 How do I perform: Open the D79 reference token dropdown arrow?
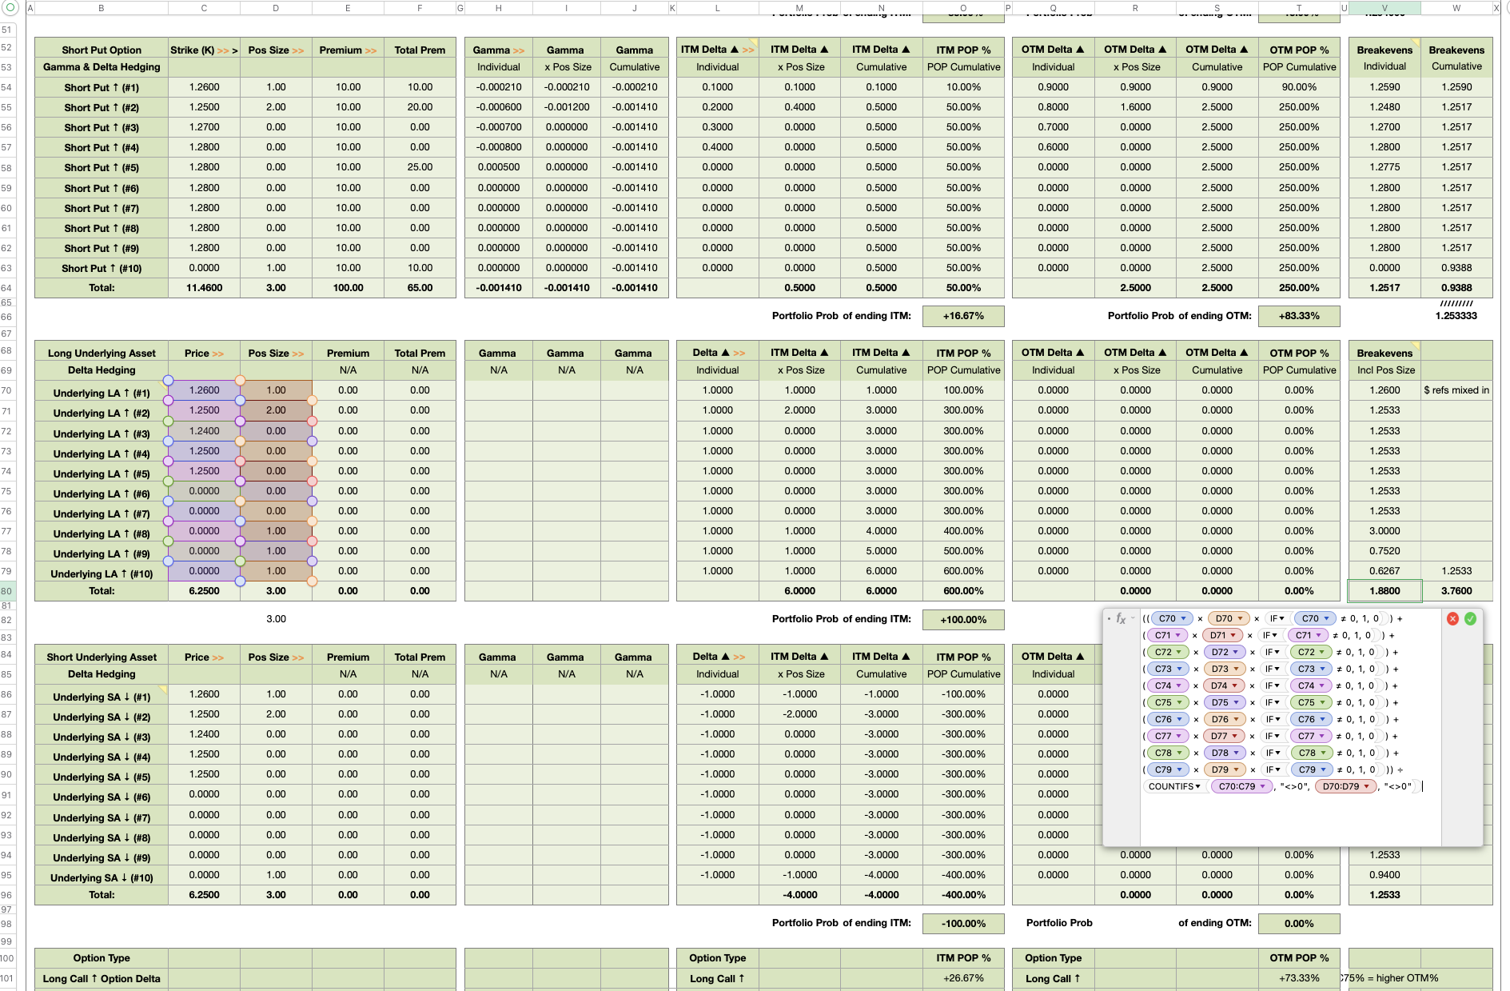click(x=1236, y=769)
